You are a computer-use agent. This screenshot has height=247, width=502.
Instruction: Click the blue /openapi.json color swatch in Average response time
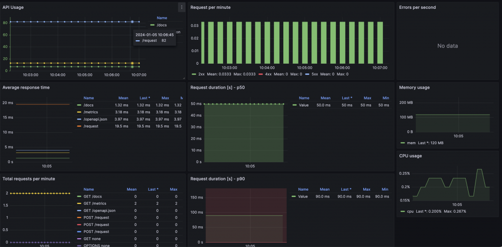[x=79, y=119]
